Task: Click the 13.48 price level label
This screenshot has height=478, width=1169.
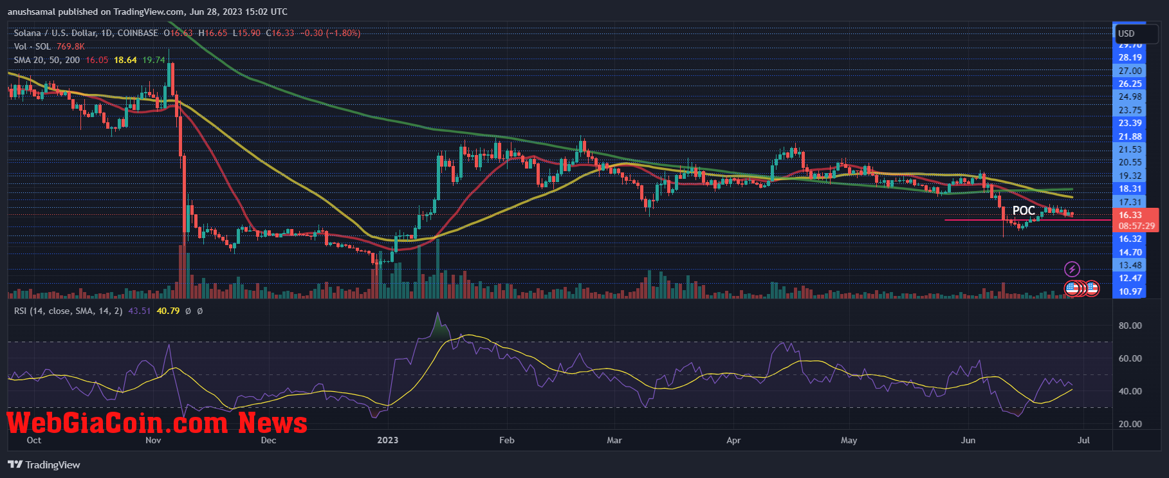Action: 1130,265
